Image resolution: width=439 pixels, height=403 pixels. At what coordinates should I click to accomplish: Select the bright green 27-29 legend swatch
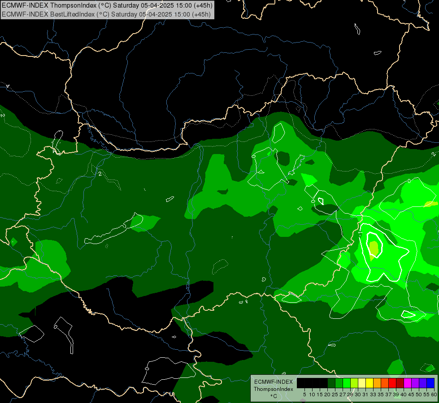[347, 383]
